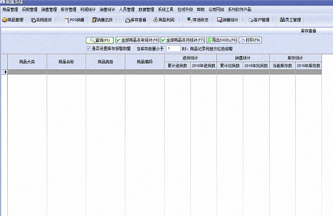Viewport: 333px width, 216px height.
Task: Click the system icon in the title bar
Action: 3,2
